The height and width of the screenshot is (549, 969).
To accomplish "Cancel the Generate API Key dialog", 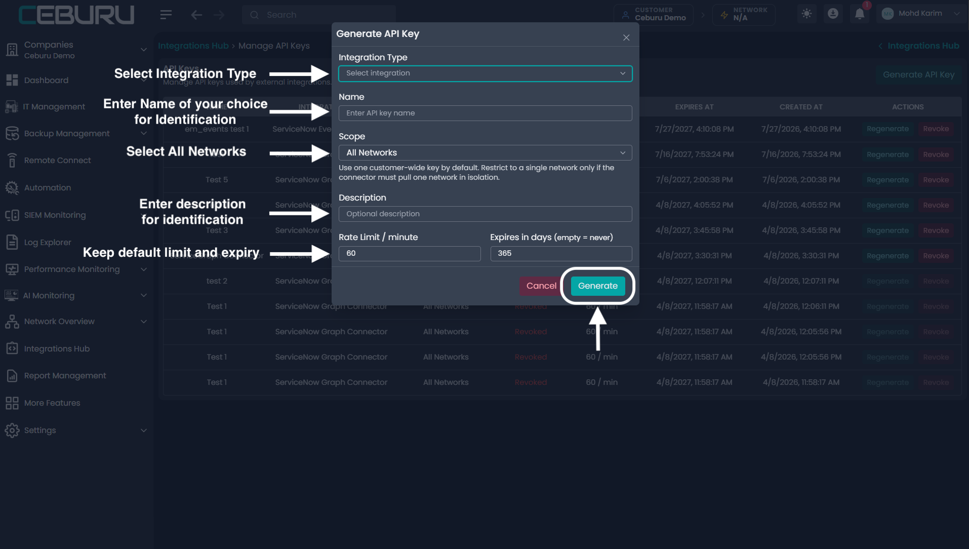I will click(541, 286).
